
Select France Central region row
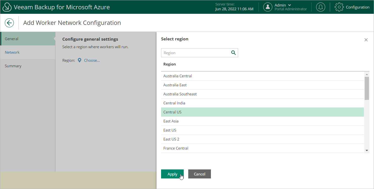(x=176, y=148)
